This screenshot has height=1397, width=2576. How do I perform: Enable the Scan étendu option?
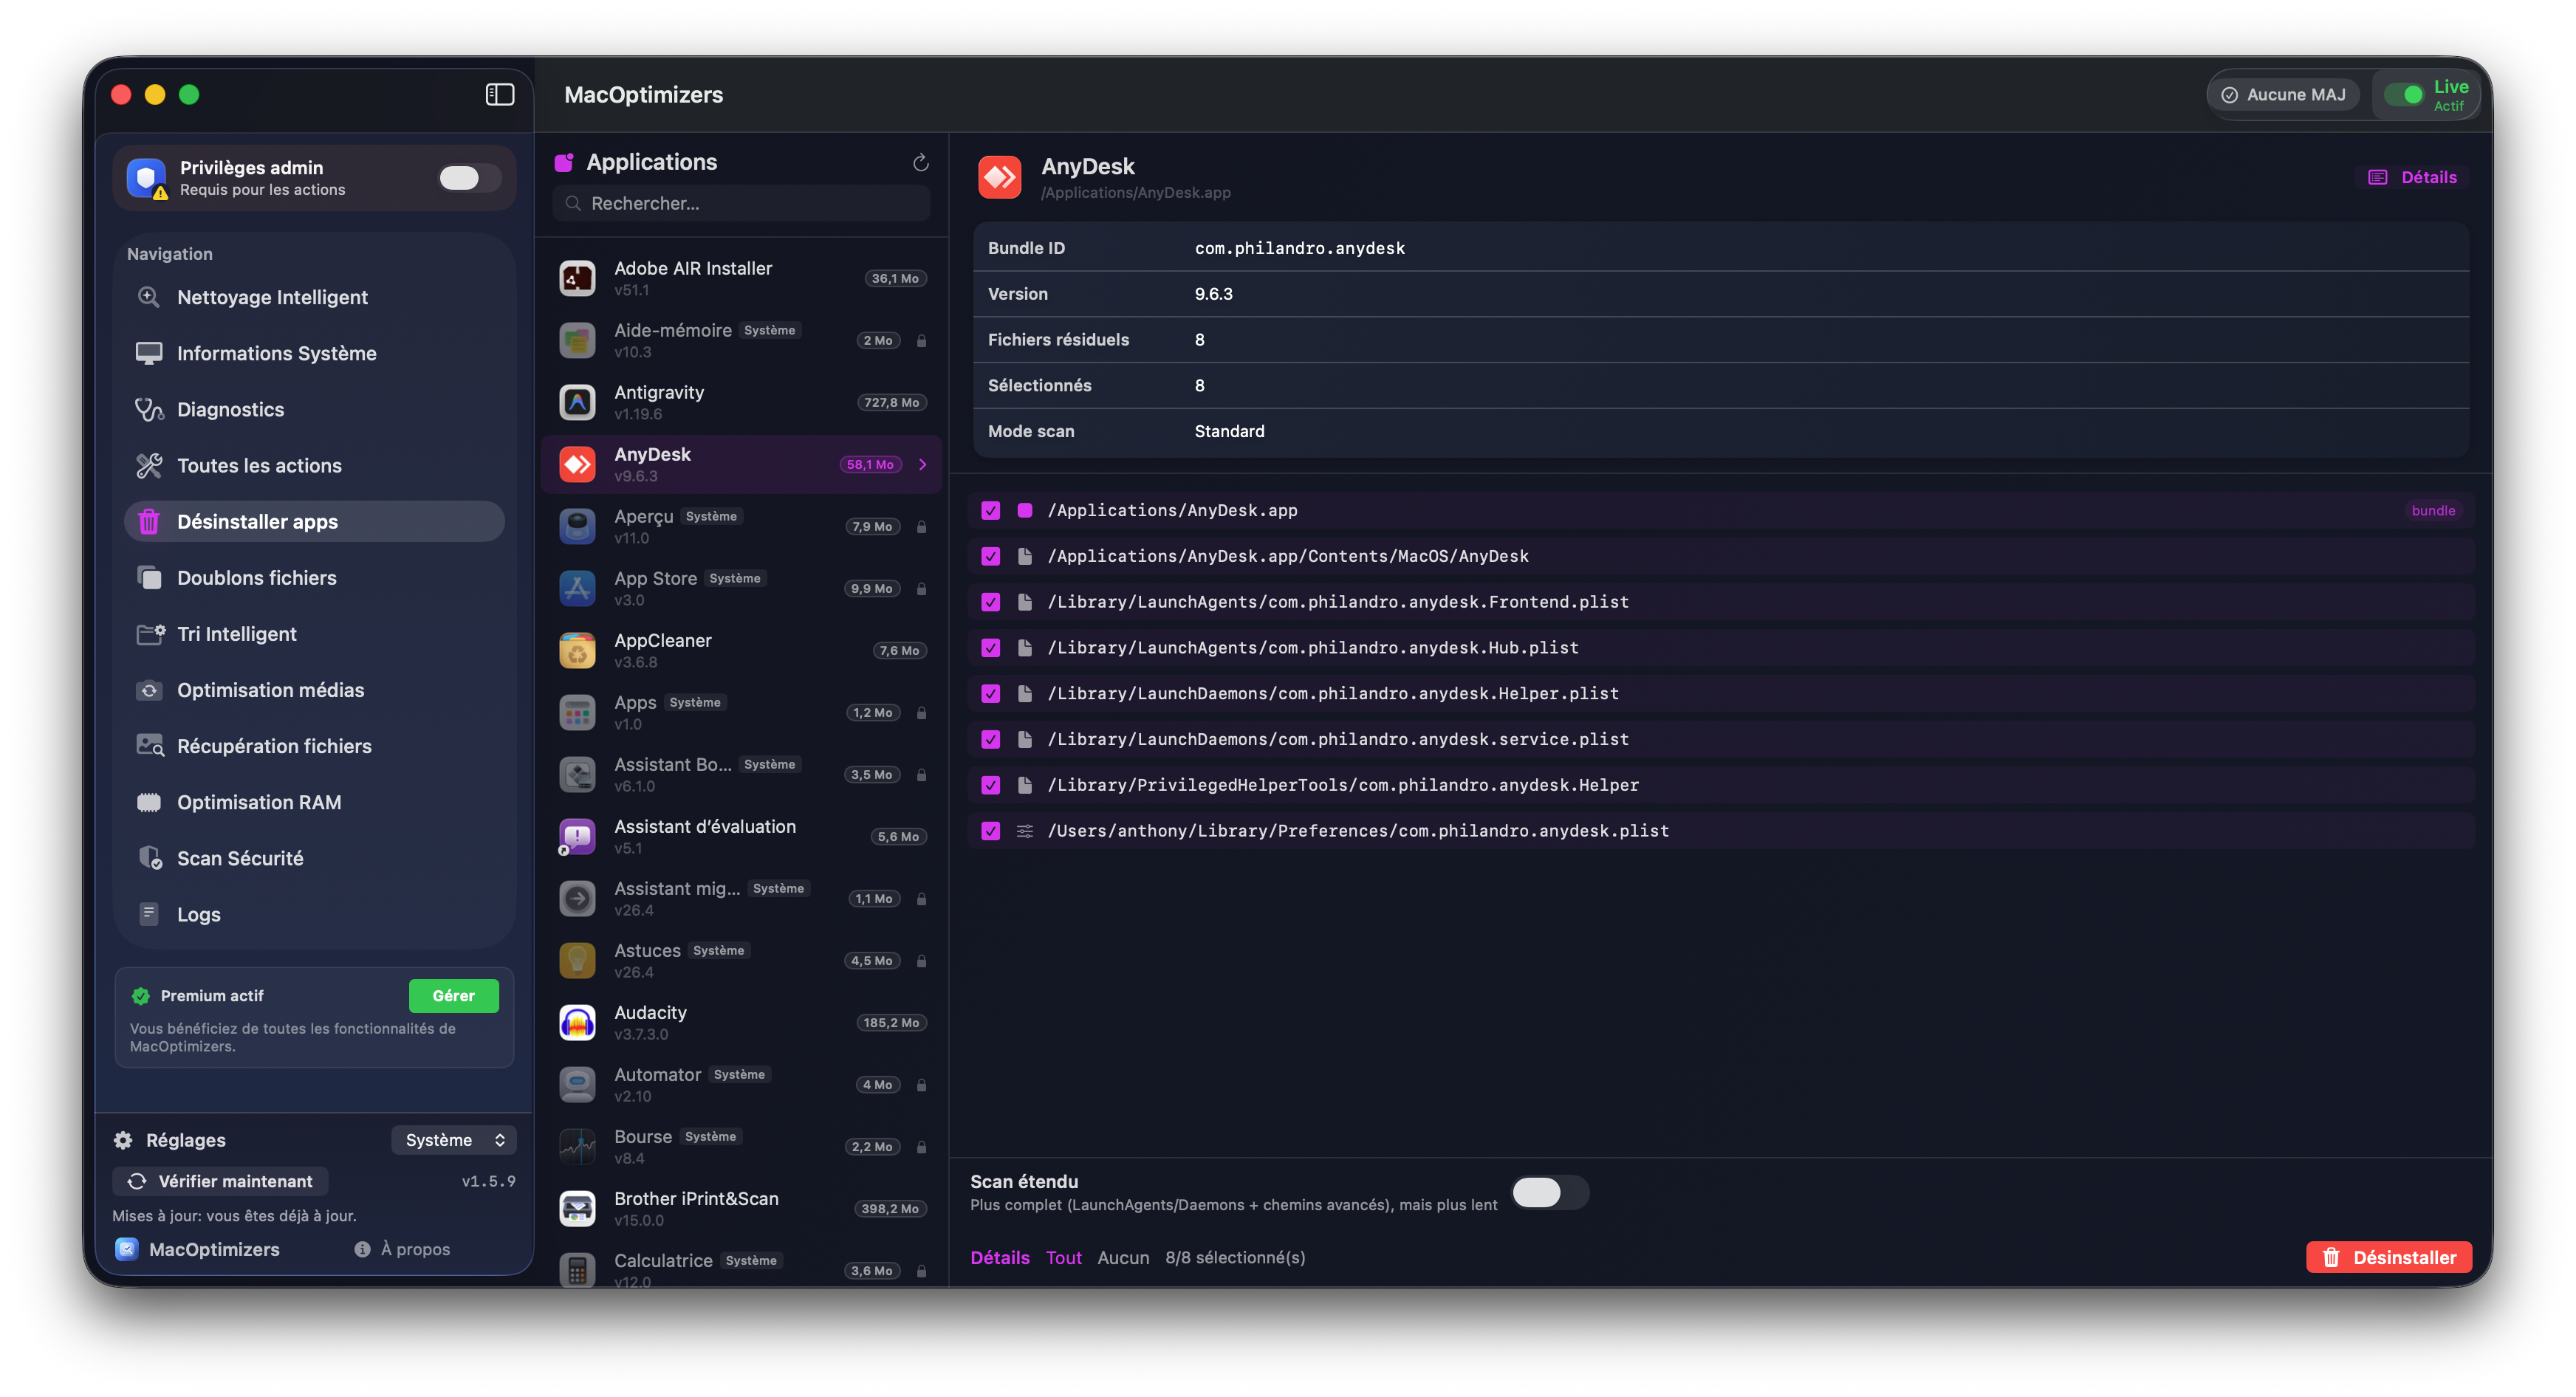1550,1192
